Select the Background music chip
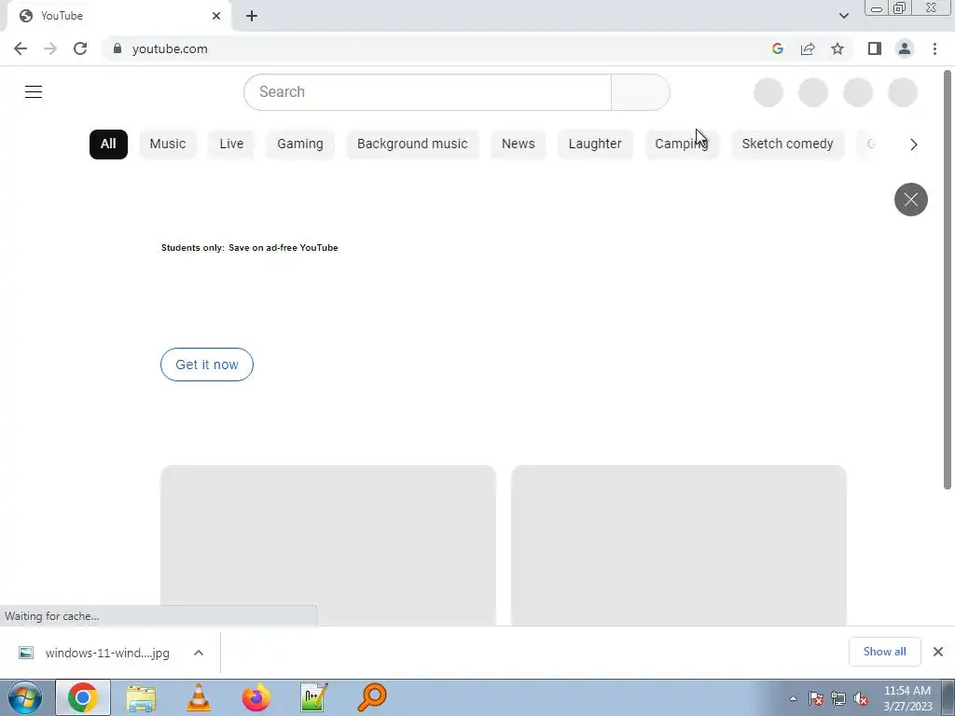Viewport: 955px width, 716px height. (412, 145)
